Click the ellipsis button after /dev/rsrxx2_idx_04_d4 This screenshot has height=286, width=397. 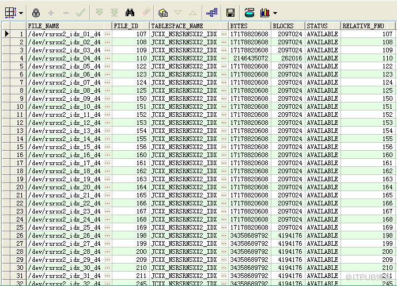coord(108,58)
